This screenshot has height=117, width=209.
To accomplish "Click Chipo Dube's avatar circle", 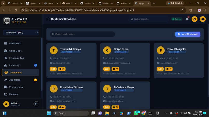I will [x=107, y=50].
